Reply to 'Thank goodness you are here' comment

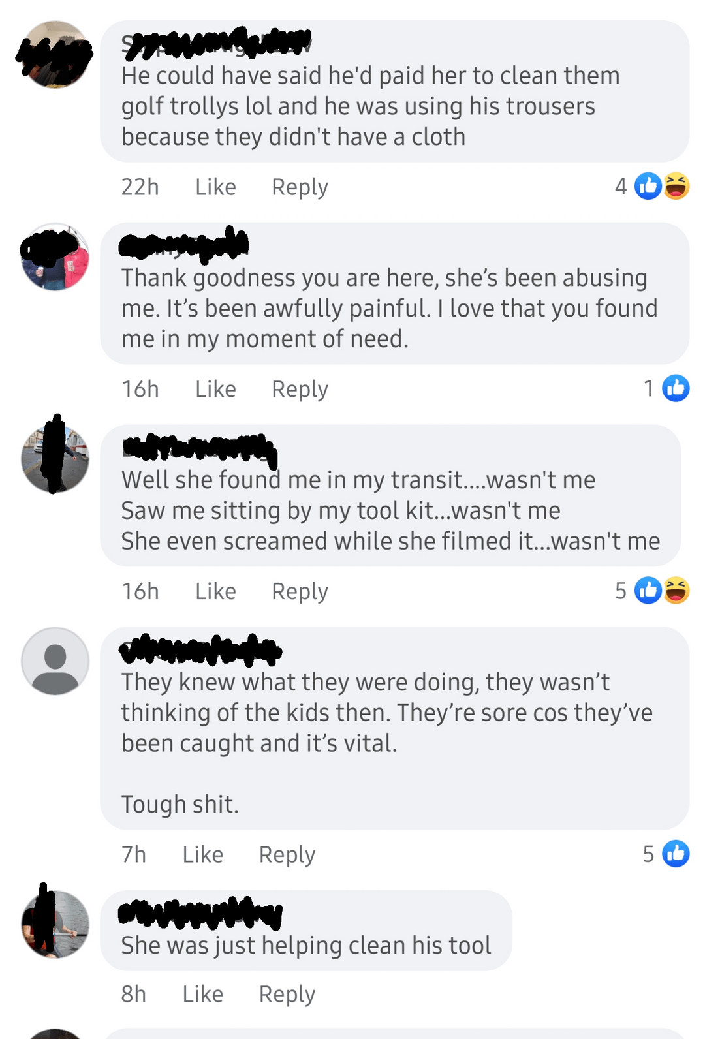(x=300, y=390)
